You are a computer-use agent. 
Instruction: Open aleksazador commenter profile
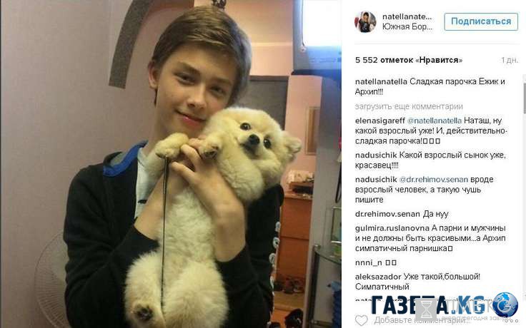(x=378, y=277)
